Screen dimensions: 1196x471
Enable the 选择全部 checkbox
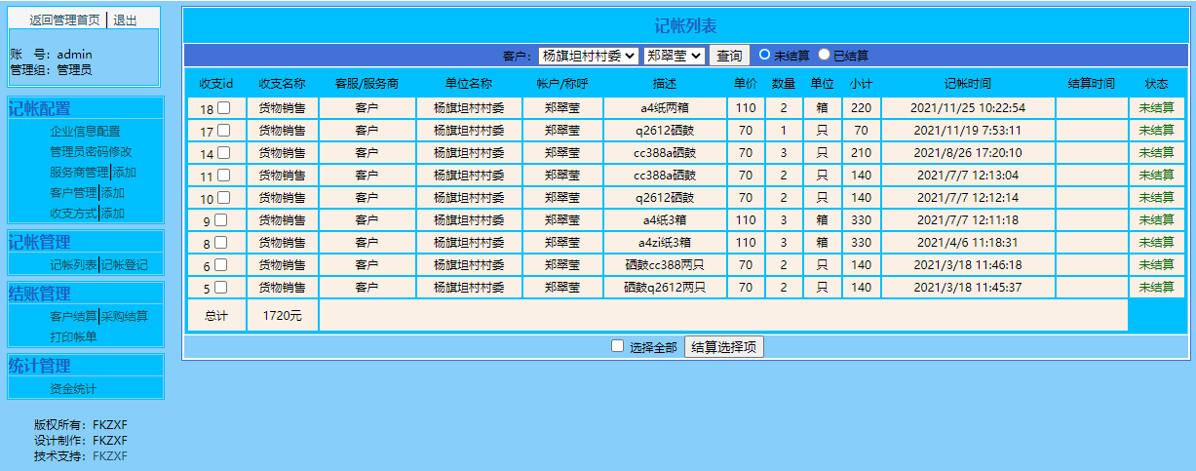(617, 346)
